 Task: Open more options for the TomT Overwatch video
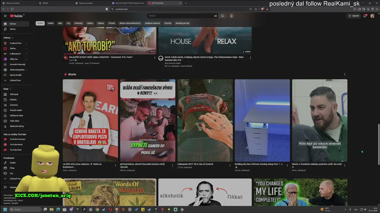click(155, 58)
